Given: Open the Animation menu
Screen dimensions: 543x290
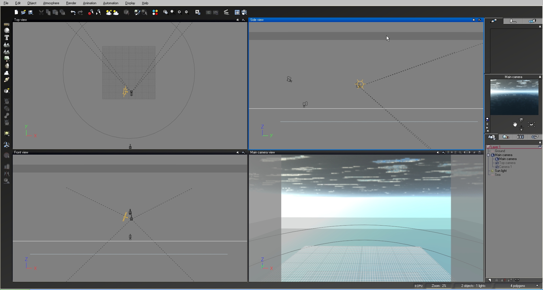Looking at the screenshot, I should tap(90, 3).
